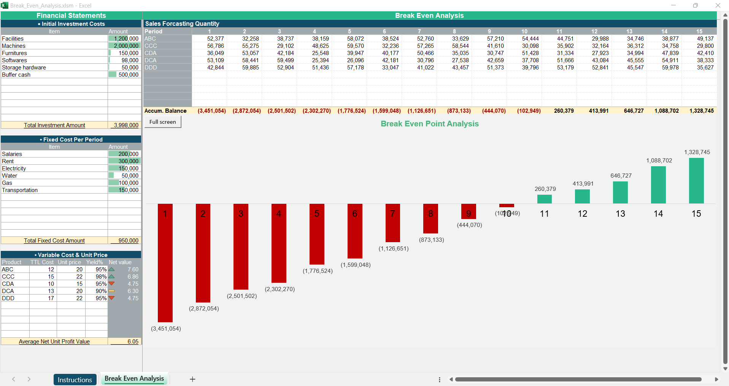Click the previous sheet navigation arrow

[x=14, y=379]
